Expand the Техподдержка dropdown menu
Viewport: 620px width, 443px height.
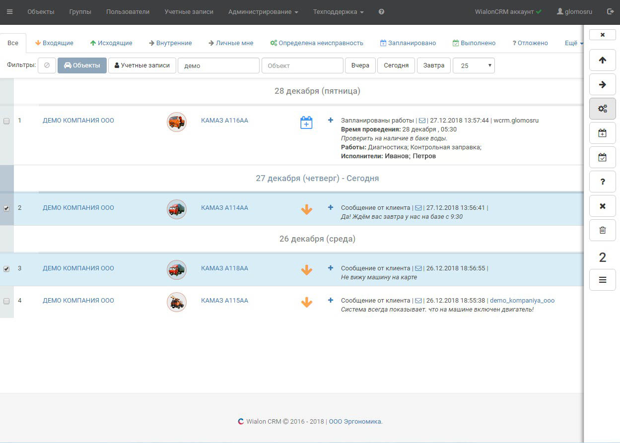338,11
